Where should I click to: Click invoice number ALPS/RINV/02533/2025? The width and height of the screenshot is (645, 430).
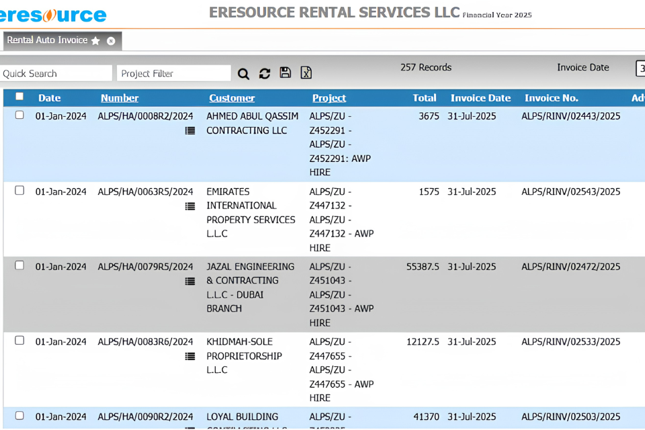[571, 342]
